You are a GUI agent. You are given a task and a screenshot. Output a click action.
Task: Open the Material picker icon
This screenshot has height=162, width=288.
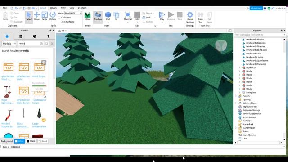tap(128, 15)
